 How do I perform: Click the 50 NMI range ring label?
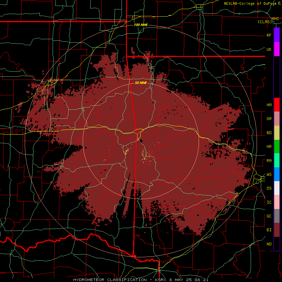[x=141, y=83]
